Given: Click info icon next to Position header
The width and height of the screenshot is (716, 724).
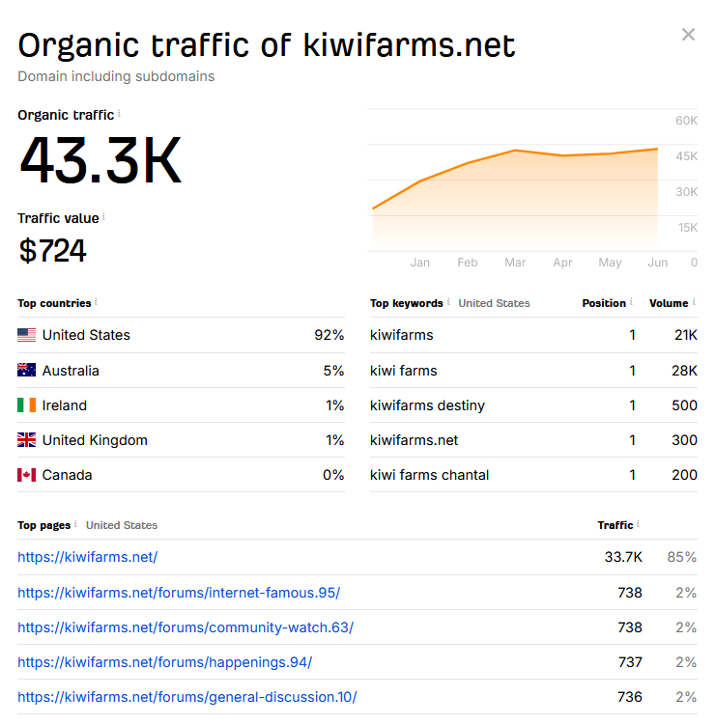Looking at the screenshot, I should pos(631,302).
